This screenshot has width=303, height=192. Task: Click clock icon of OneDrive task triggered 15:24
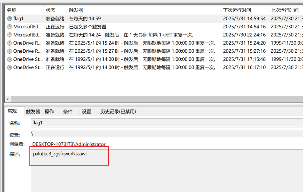[10, 43]
